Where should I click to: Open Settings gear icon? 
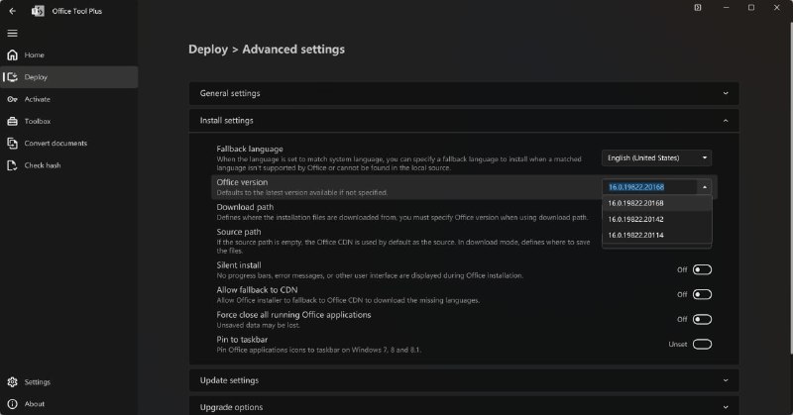pos(13,381)
